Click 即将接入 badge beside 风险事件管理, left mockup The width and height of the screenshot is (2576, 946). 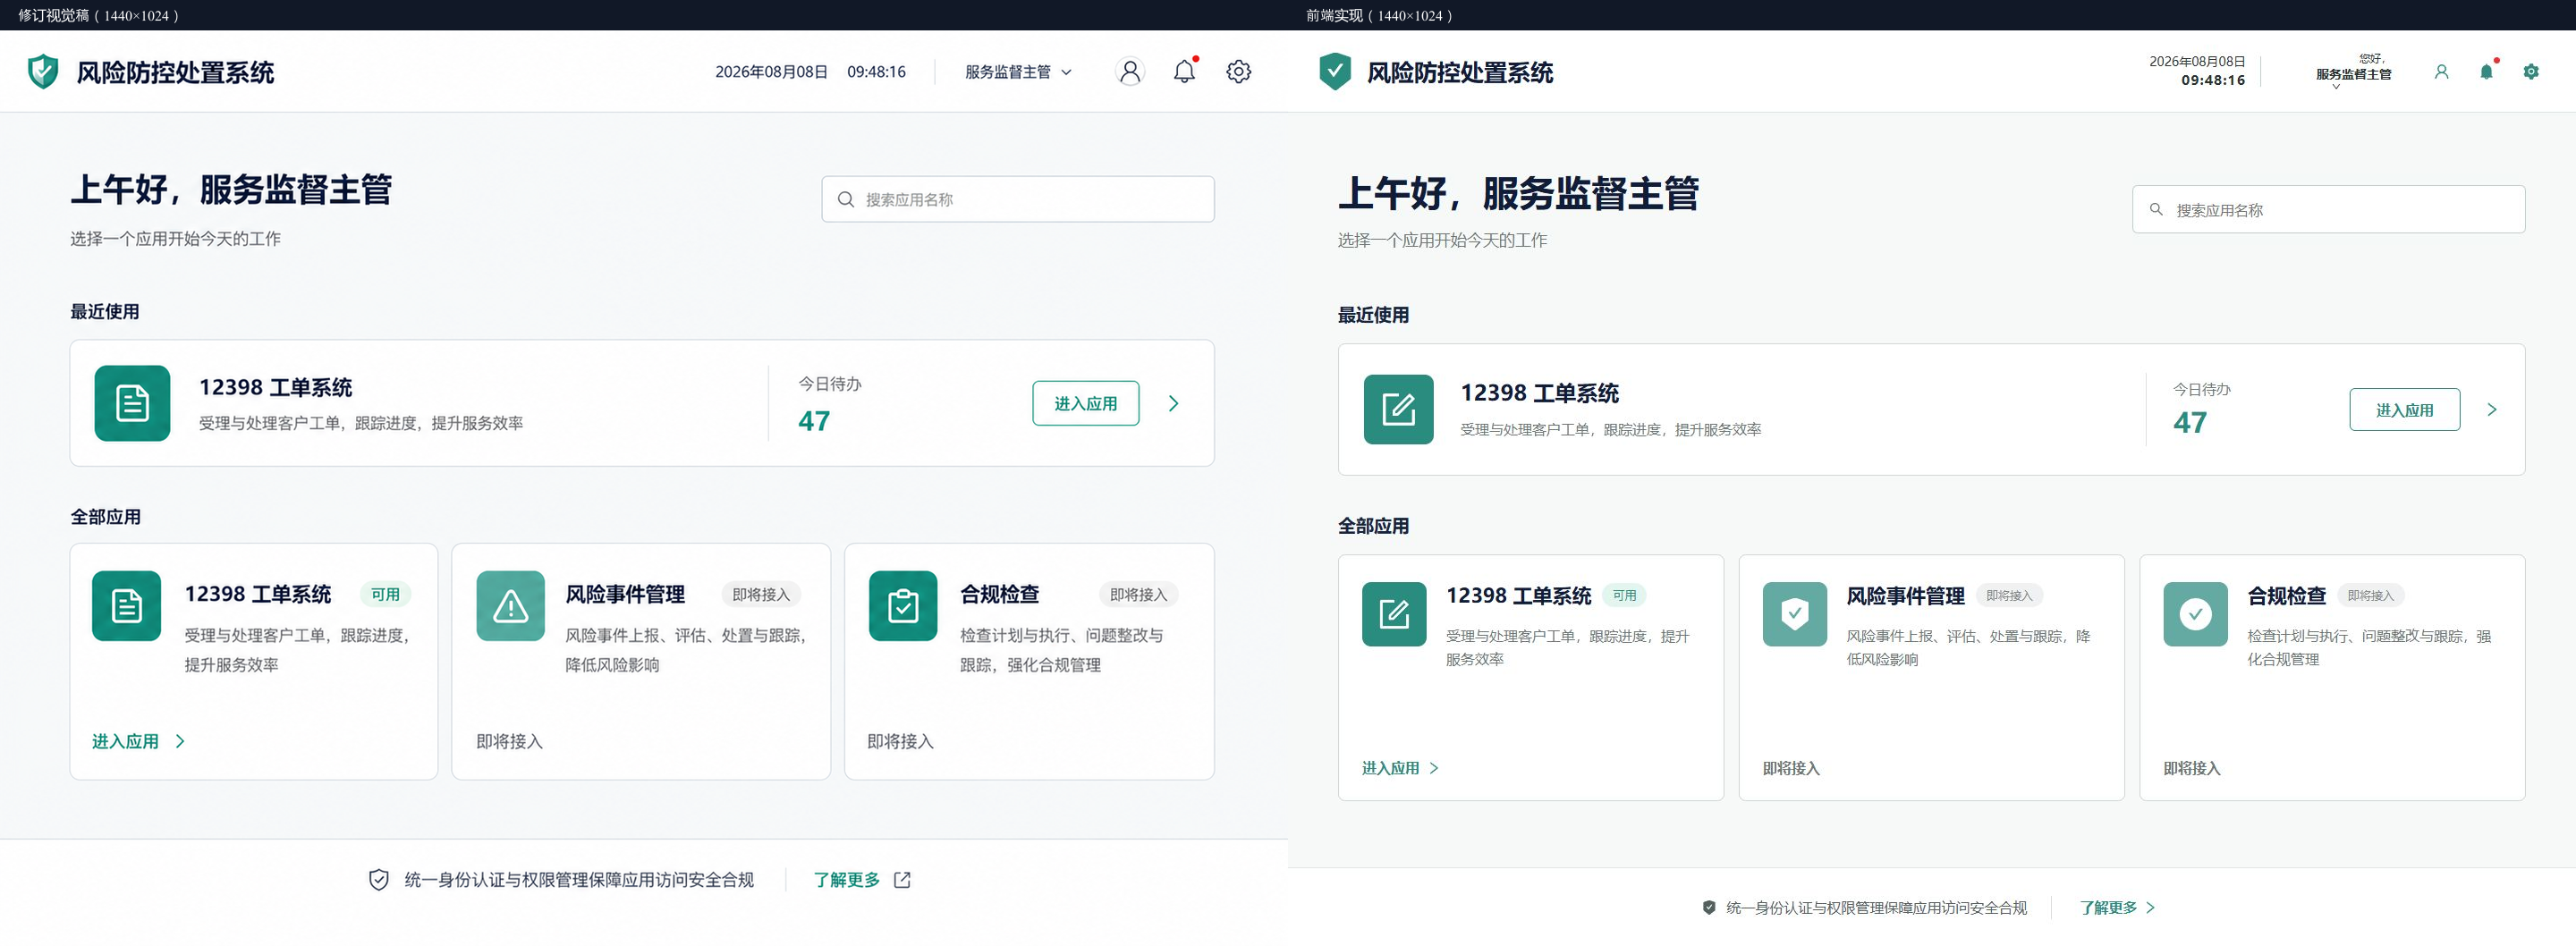(x=760, y=594)
